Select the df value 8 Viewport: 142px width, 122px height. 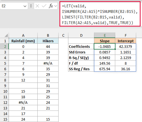pyautogui.click(x=126, y=63)
